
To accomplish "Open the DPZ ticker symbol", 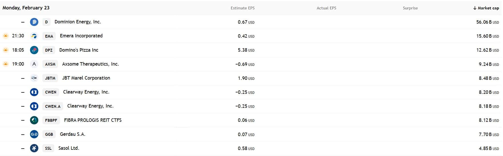I will 49,50.
